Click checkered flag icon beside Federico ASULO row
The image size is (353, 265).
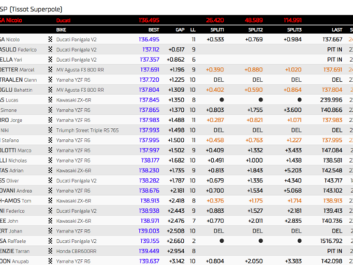(x=50, y=49)
